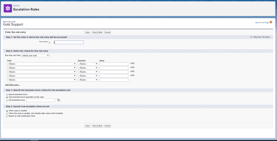Expand the last row Field dropdown
This screenshot has height=141, width=277.
41,80
